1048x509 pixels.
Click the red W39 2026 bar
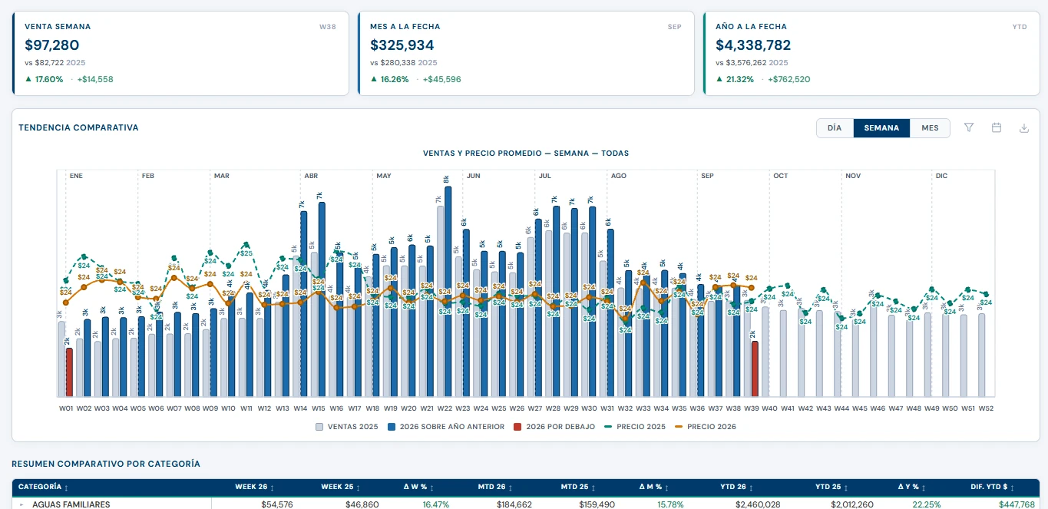coord(755,369)
